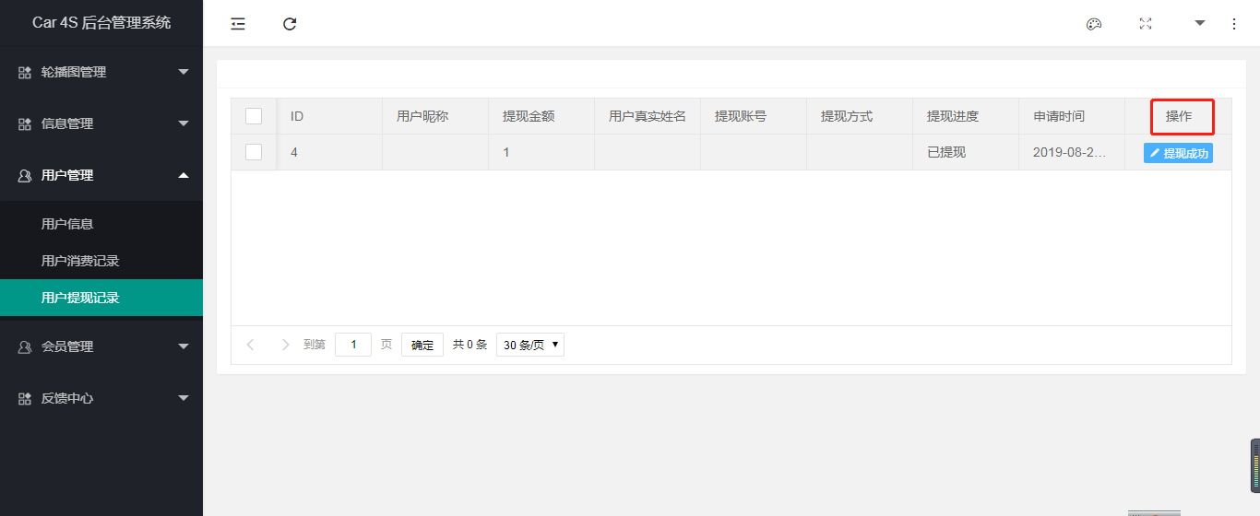Expand 轮播图管理 with its arrow
1260x516 pixels.
coord(184,72)
